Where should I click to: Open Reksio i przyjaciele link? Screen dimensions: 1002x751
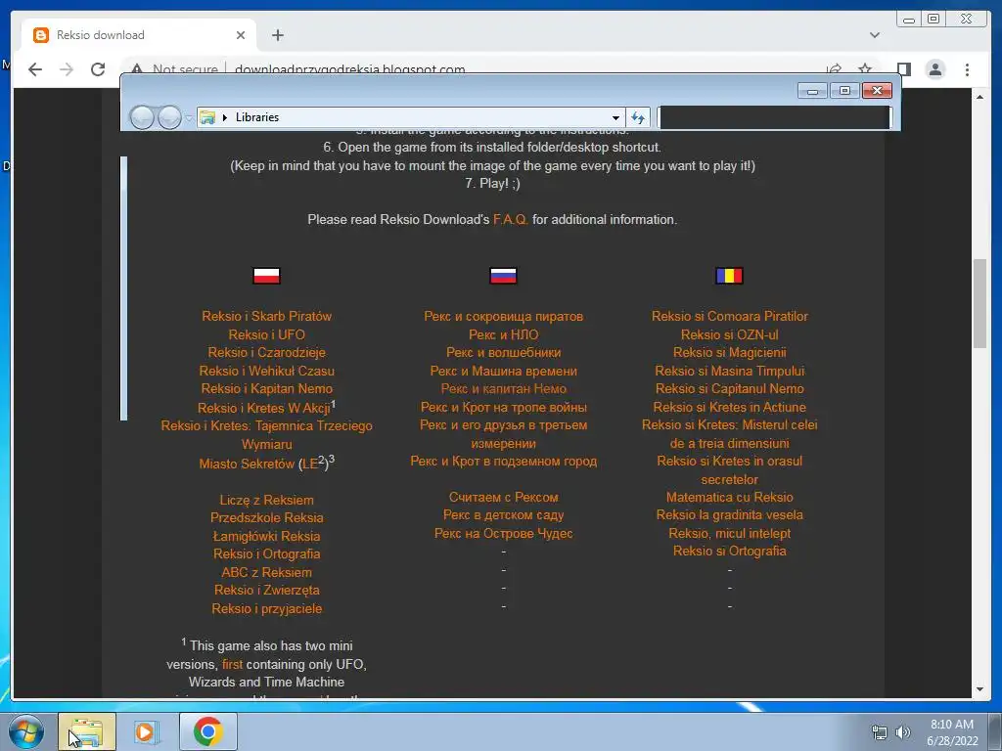tap(266, 609)
